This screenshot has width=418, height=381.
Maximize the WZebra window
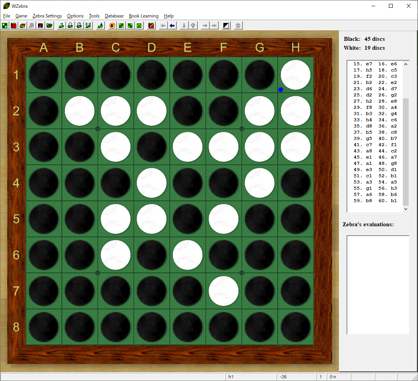click(391, 6)
